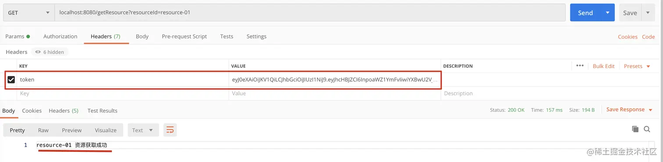Show the 6 hidden headers
The image size is (663, 162).
tap(50, 52)
